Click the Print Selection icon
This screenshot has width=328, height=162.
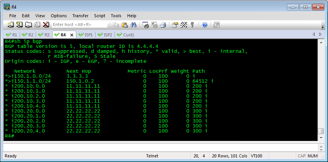tap(154, 25)
